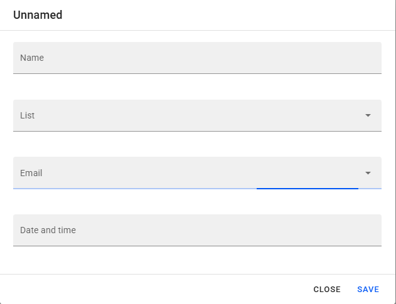Open the List dropdown arrow
Screen dimensions: 396x304
368,115
